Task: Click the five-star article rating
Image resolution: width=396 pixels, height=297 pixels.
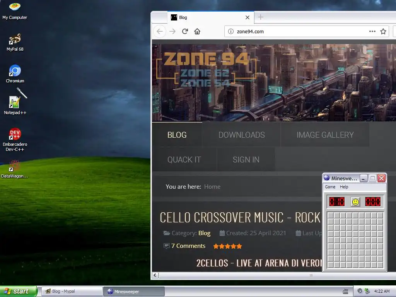Action: pos(227,246)
